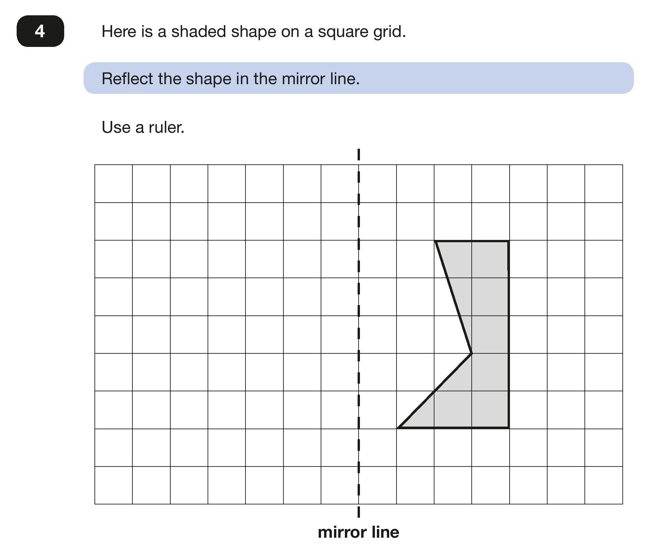Click the shaded shape's top-right corner vertex
Image resolution: width=651 pixels, height=558 pixels.
coord(509,241)
